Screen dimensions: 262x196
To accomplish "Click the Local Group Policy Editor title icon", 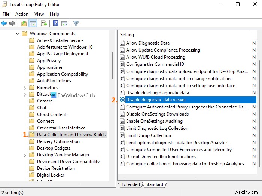I will pyautogui.click(x=4, y=4).
